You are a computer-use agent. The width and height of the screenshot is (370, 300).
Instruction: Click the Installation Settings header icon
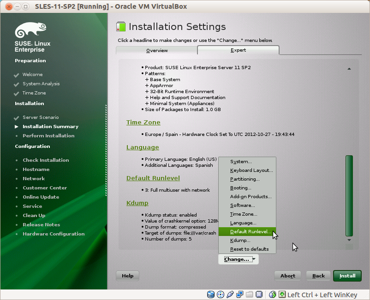click(121, 27)
